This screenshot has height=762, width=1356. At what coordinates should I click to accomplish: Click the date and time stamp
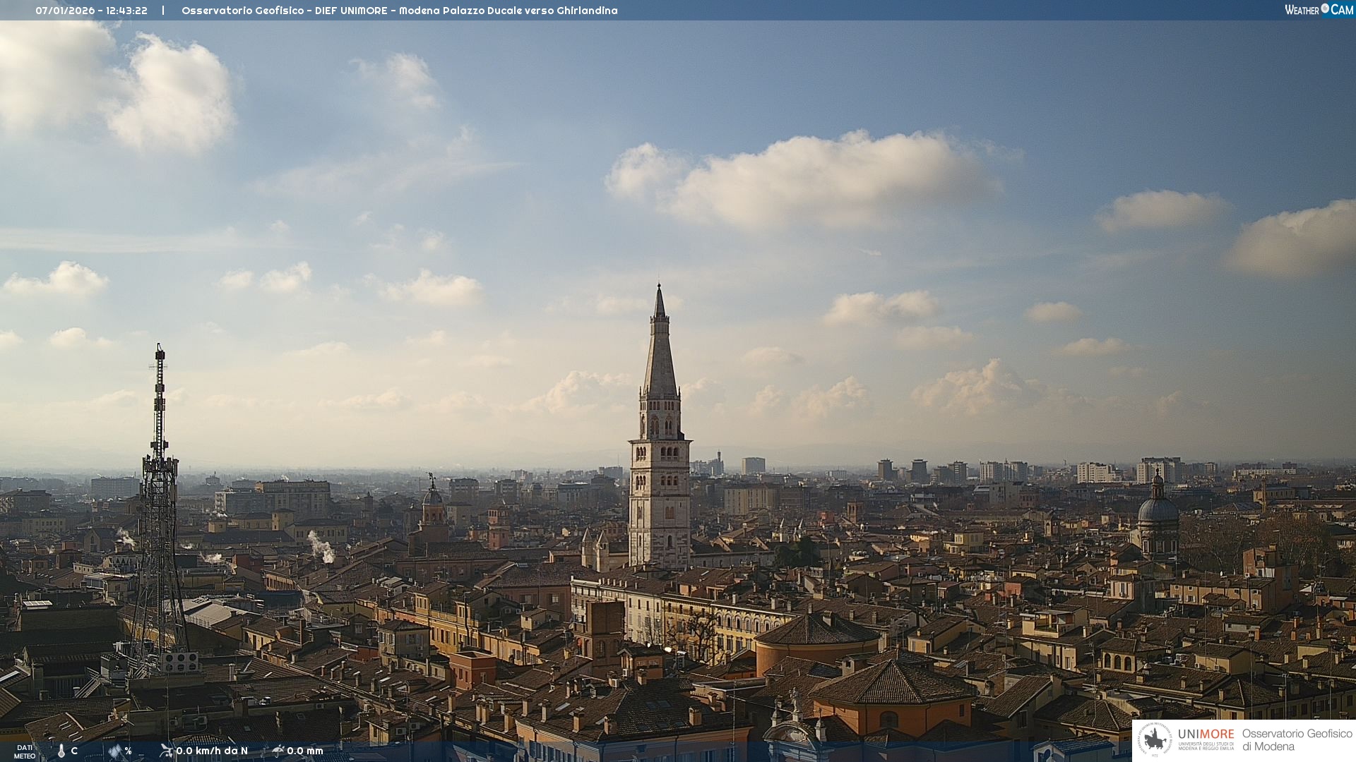click(x=91, y=11)
